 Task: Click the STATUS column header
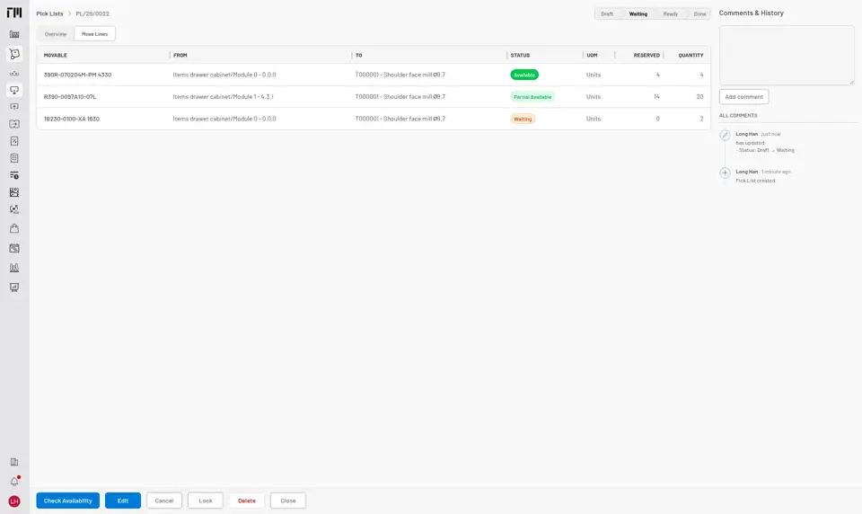(520, 55)
